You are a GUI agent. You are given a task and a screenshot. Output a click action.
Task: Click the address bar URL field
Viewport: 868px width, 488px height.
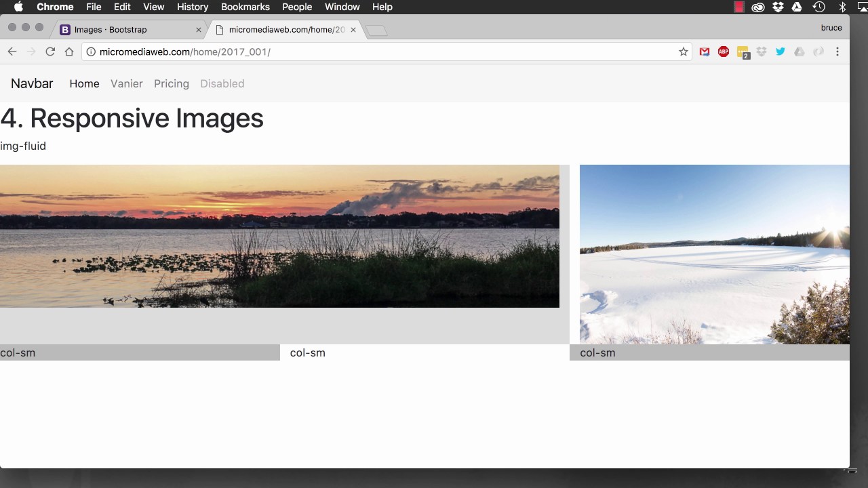click(x=380, y=52)
